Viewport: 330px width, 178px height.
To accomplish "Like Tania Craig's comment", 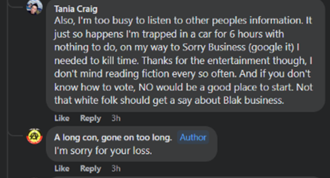I will click(x=62, y=118).
